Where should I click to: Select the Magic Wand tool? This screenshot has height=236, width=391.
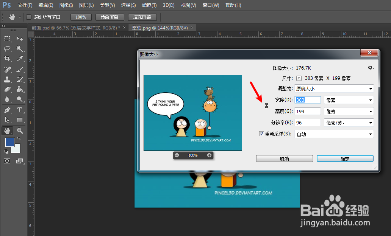click(20, 48)
